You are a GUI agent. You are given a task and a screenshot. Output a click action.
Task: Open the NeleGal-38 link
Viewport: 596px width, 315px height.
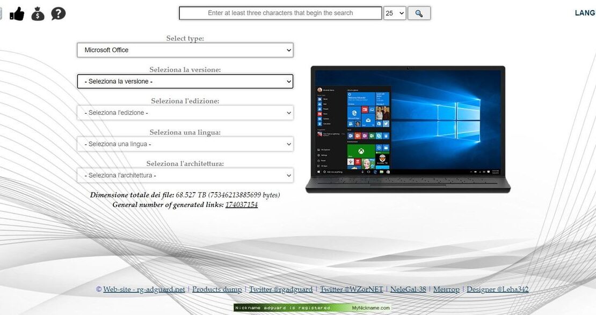[408, 289]
